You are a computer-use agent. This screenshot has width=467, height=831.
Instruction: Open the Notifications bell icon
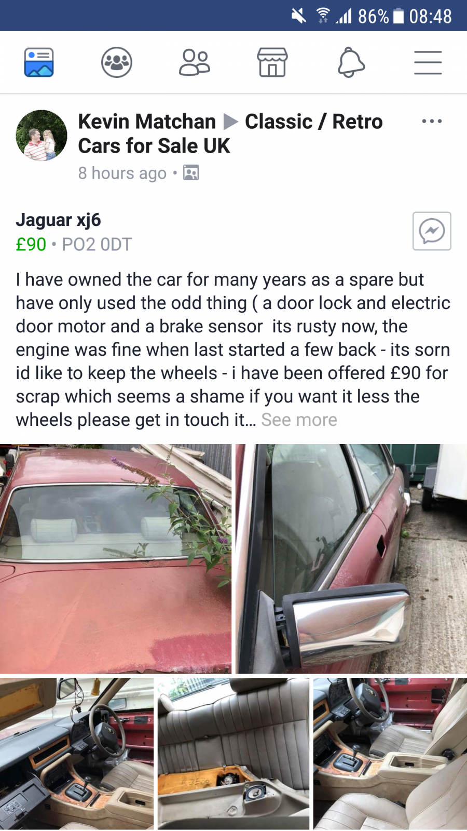351,62
